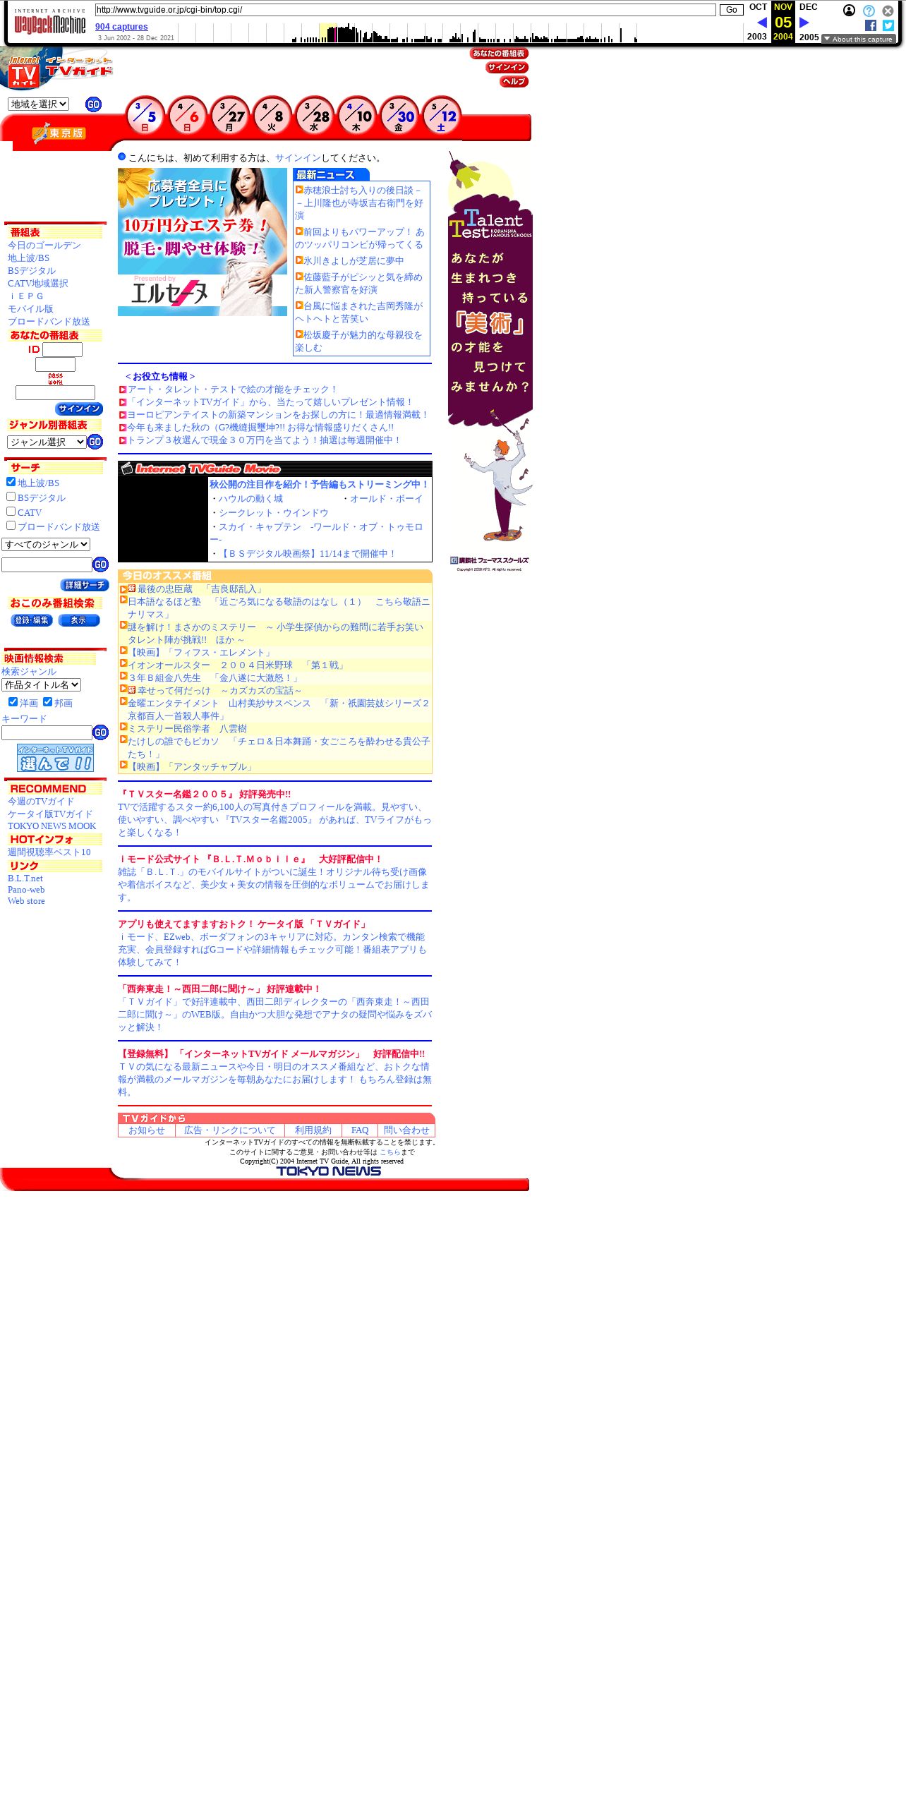The image size is (906, 1812).
Task: Toggle the 洋画 checkbox
Action: point(13,701)
